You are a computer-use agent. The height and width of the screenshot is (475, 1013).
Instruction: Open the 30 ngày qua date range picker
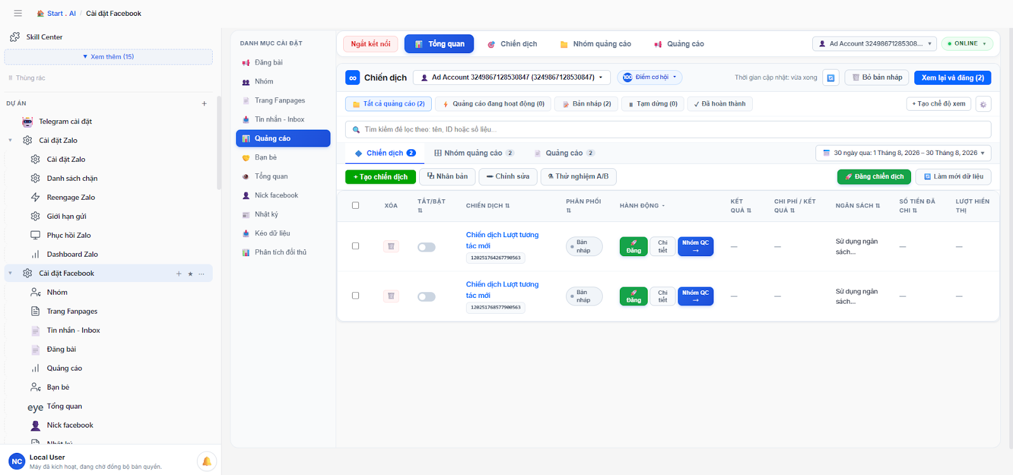(x=903, y=153)
